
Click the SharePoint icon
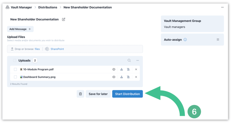click(47, 49)
